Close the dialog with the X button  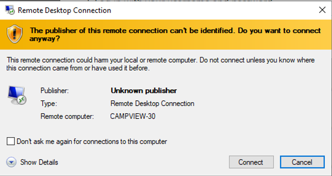tap(322, 10)
